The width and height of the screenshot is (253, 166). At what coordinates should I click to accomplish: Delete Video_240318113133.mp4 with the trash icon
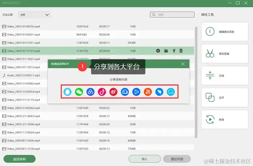point(181,51)
